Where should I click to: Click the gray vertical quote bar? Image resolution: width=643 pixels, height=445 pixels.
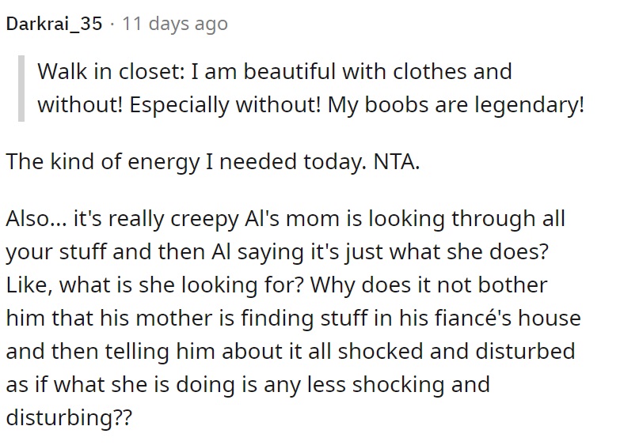click(x=21, y=89)
